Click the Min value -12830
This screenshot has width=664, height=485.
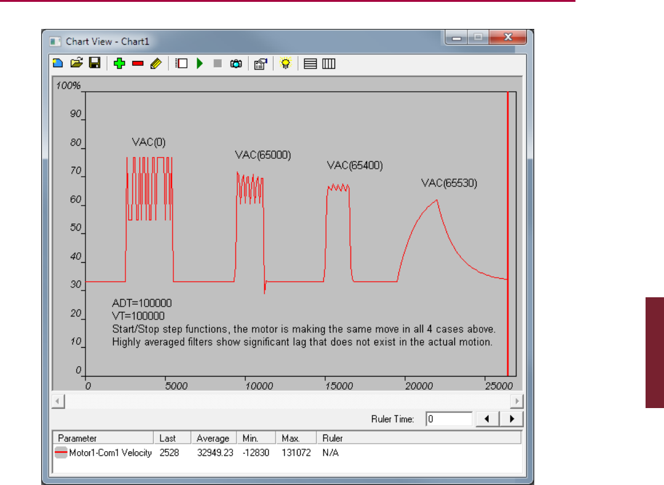click(256, 453)
